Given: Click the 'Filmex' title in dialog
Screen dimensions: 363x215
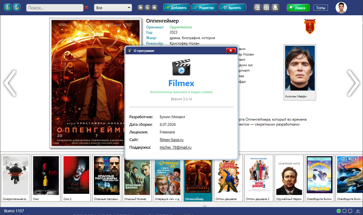Looking at the screenshot, I should [x=181, y=83].
